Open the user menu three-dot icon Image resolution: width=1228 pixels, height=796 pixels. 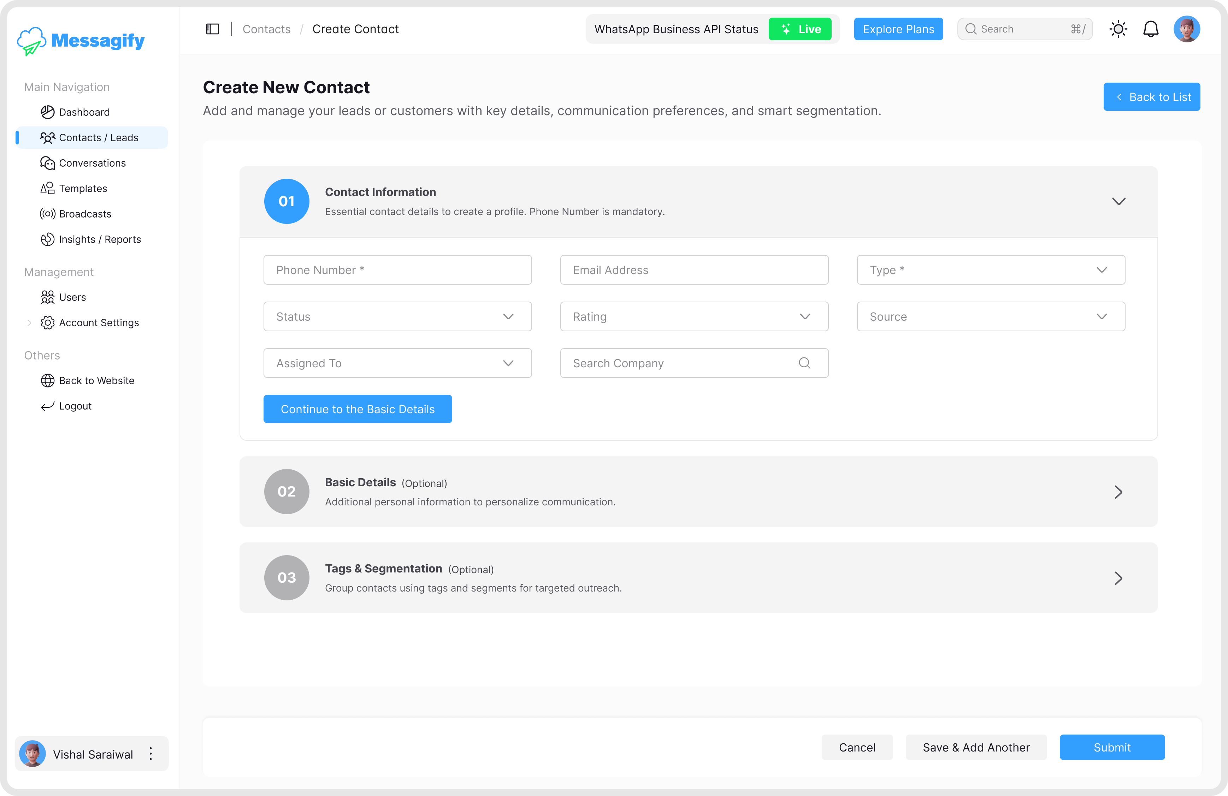coord(150,754)
